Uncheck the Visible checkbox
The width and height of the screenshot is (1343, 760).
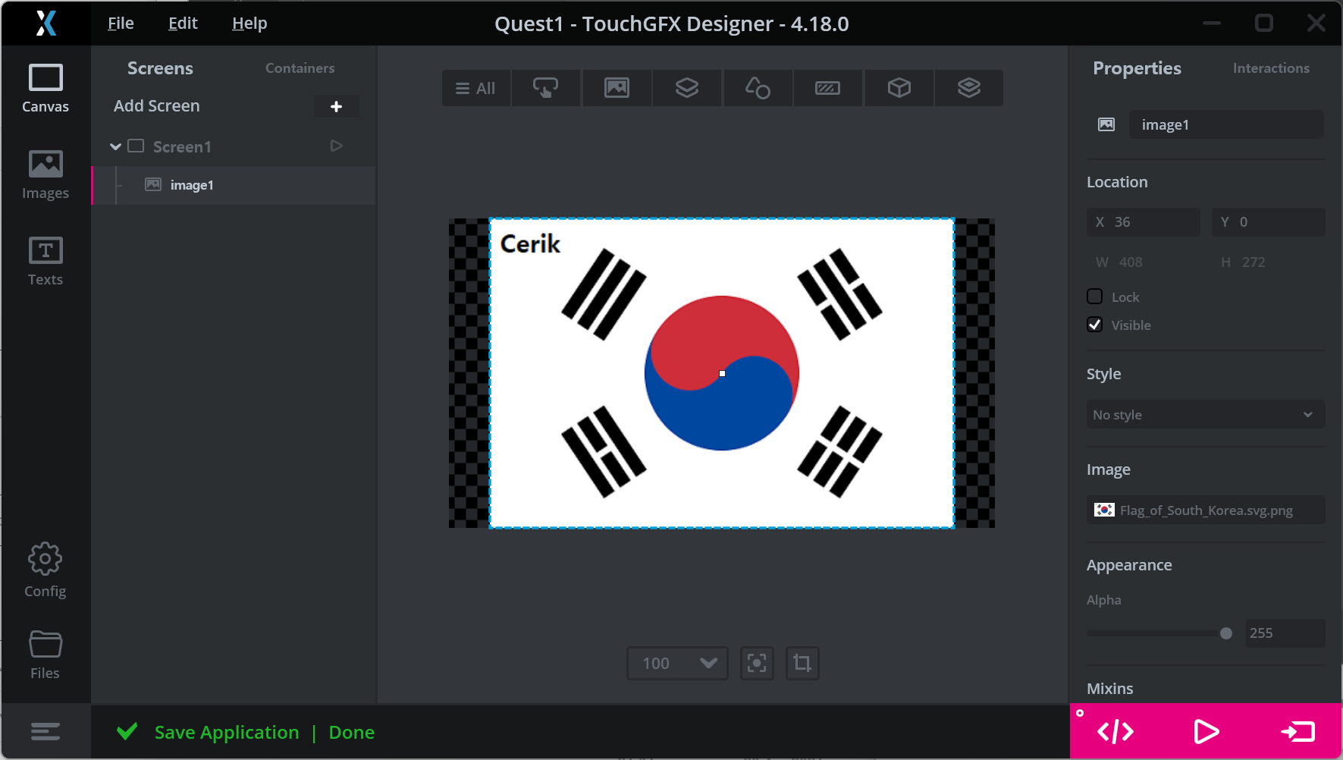pos(1094,325)
